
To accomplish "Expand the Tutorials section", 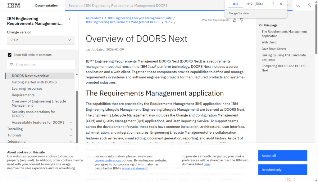I will click(71, 135).
